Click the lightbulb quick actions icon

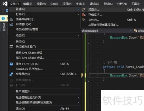82,75
